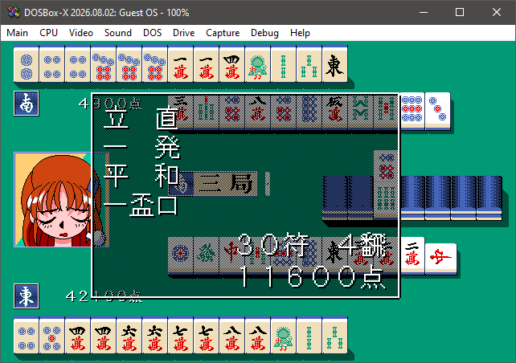Open the Video menu
516x363 pixels.
click(81, 33)
